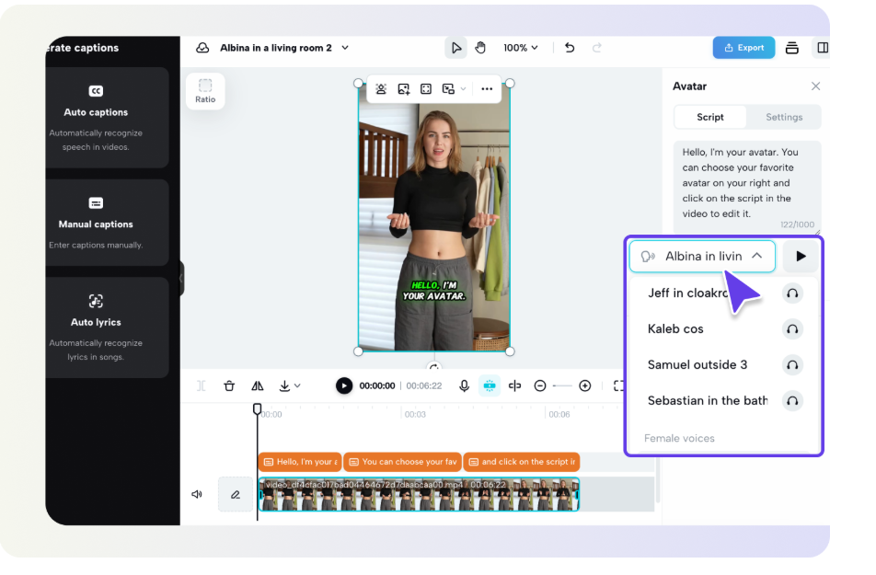876x575 pixels.
Task: Toggle the side panel layout icon
Action: (x=822, y=48)
